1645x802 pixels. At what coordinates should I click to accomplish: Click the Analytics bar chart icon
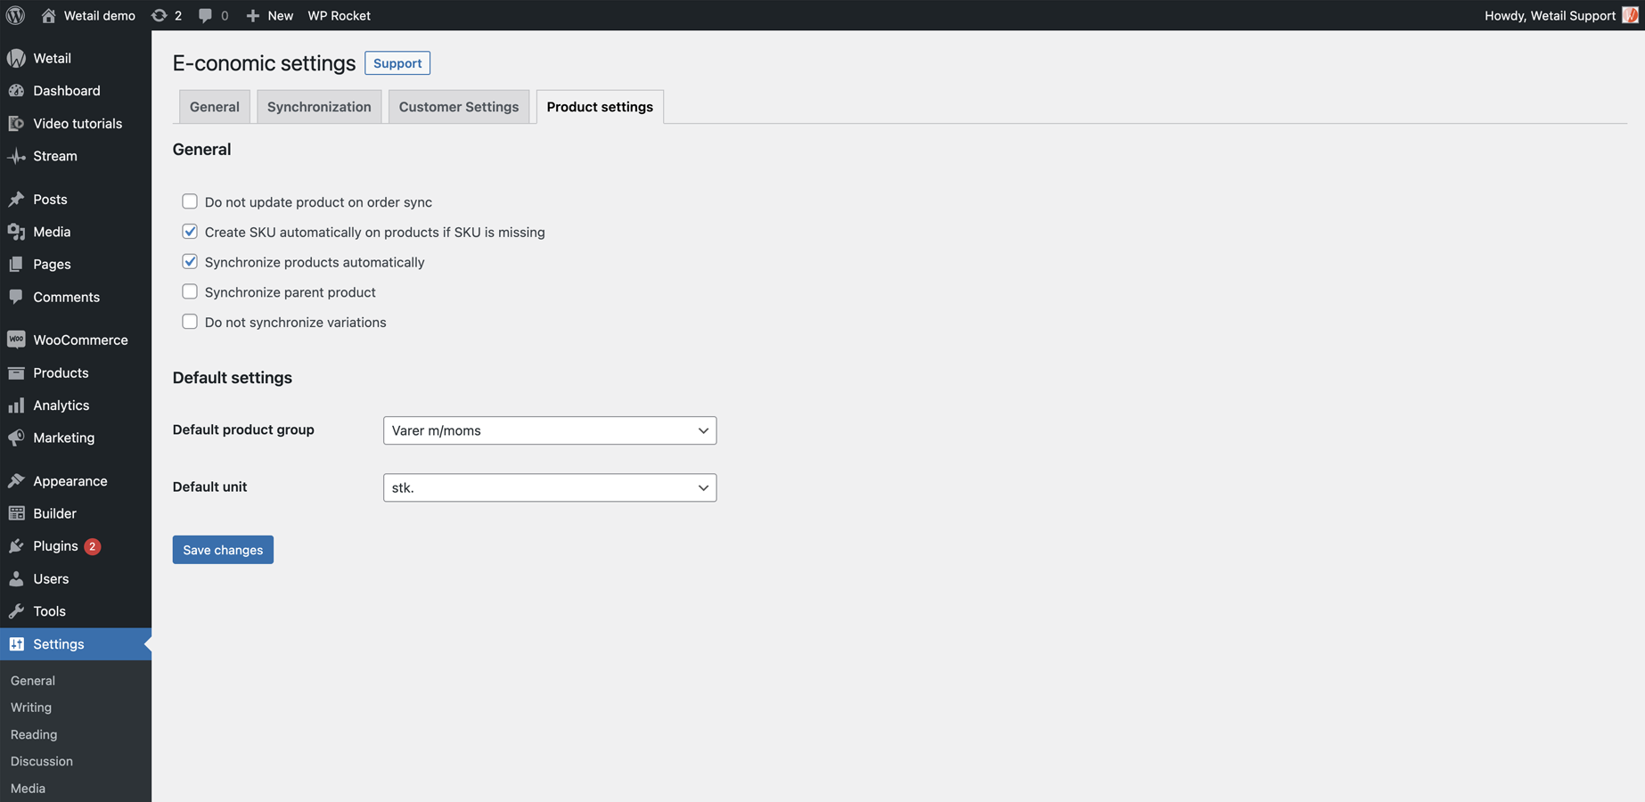tap(16, 405)
